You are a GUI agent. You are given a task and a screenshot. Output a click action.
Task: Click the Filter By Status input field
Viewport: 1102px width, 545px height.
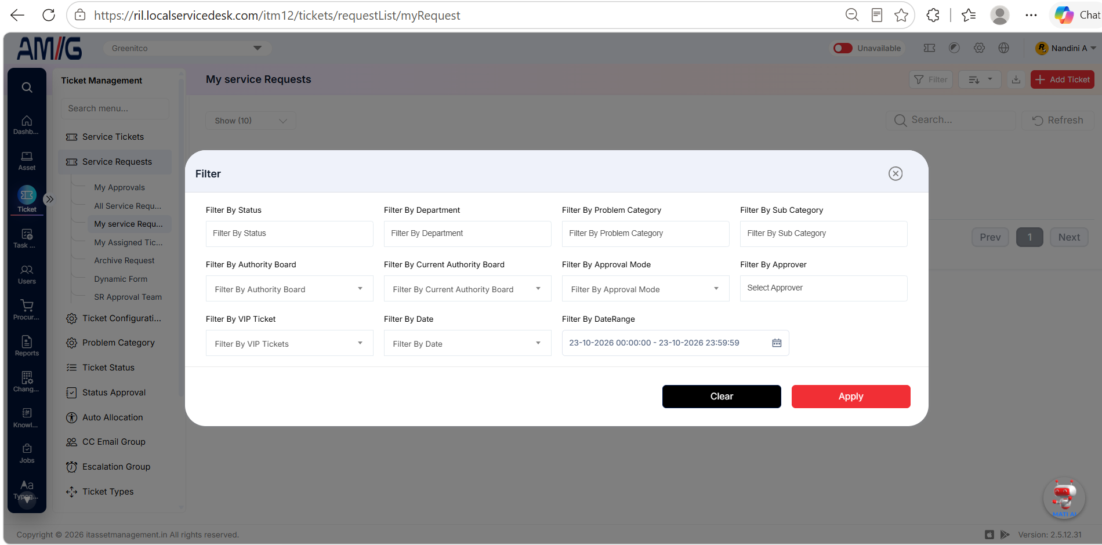[x=289, y=234]
